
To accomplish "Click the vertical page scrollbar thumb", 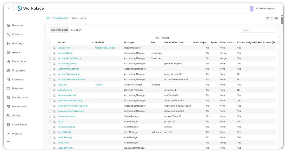I will 282,20.
